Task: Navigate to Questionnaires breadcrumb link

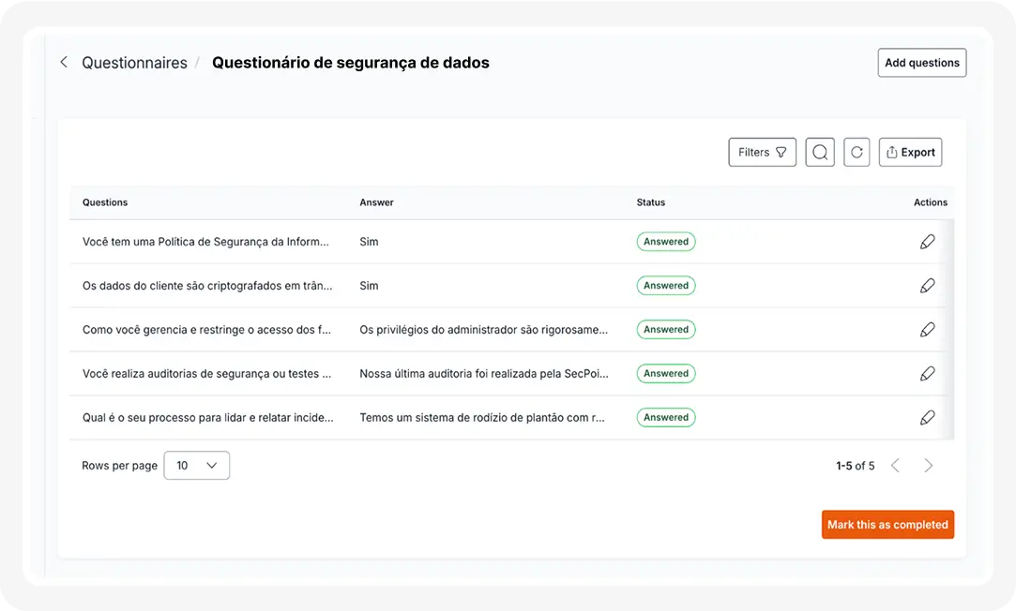Action: pyautogui.click(x=134, y=63)
